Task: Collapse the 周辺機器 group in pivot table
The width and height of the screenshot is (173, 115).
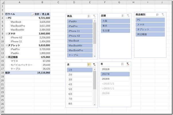Action: pos(7,57)
